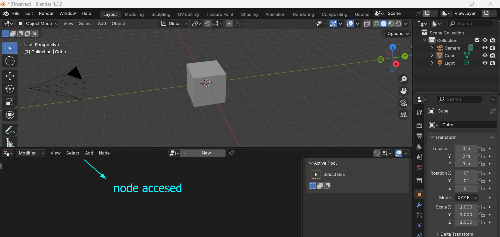This screenshot has width=500, height=237.
Task: Click the X axis on navigation gizmo
Action: point(396,64)
